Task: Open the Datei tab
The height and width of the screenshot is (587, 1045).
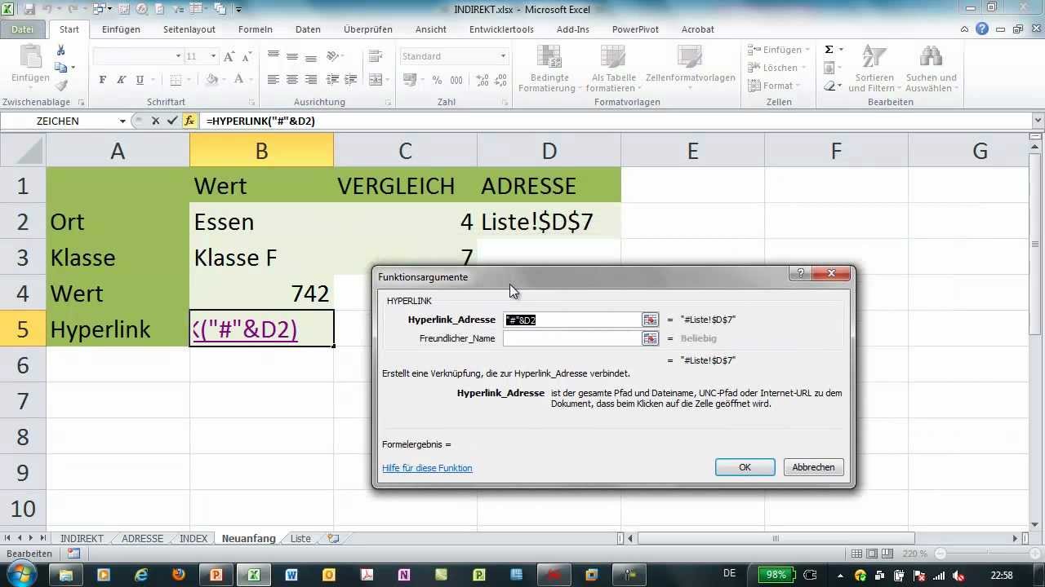Action: point(23,29)
